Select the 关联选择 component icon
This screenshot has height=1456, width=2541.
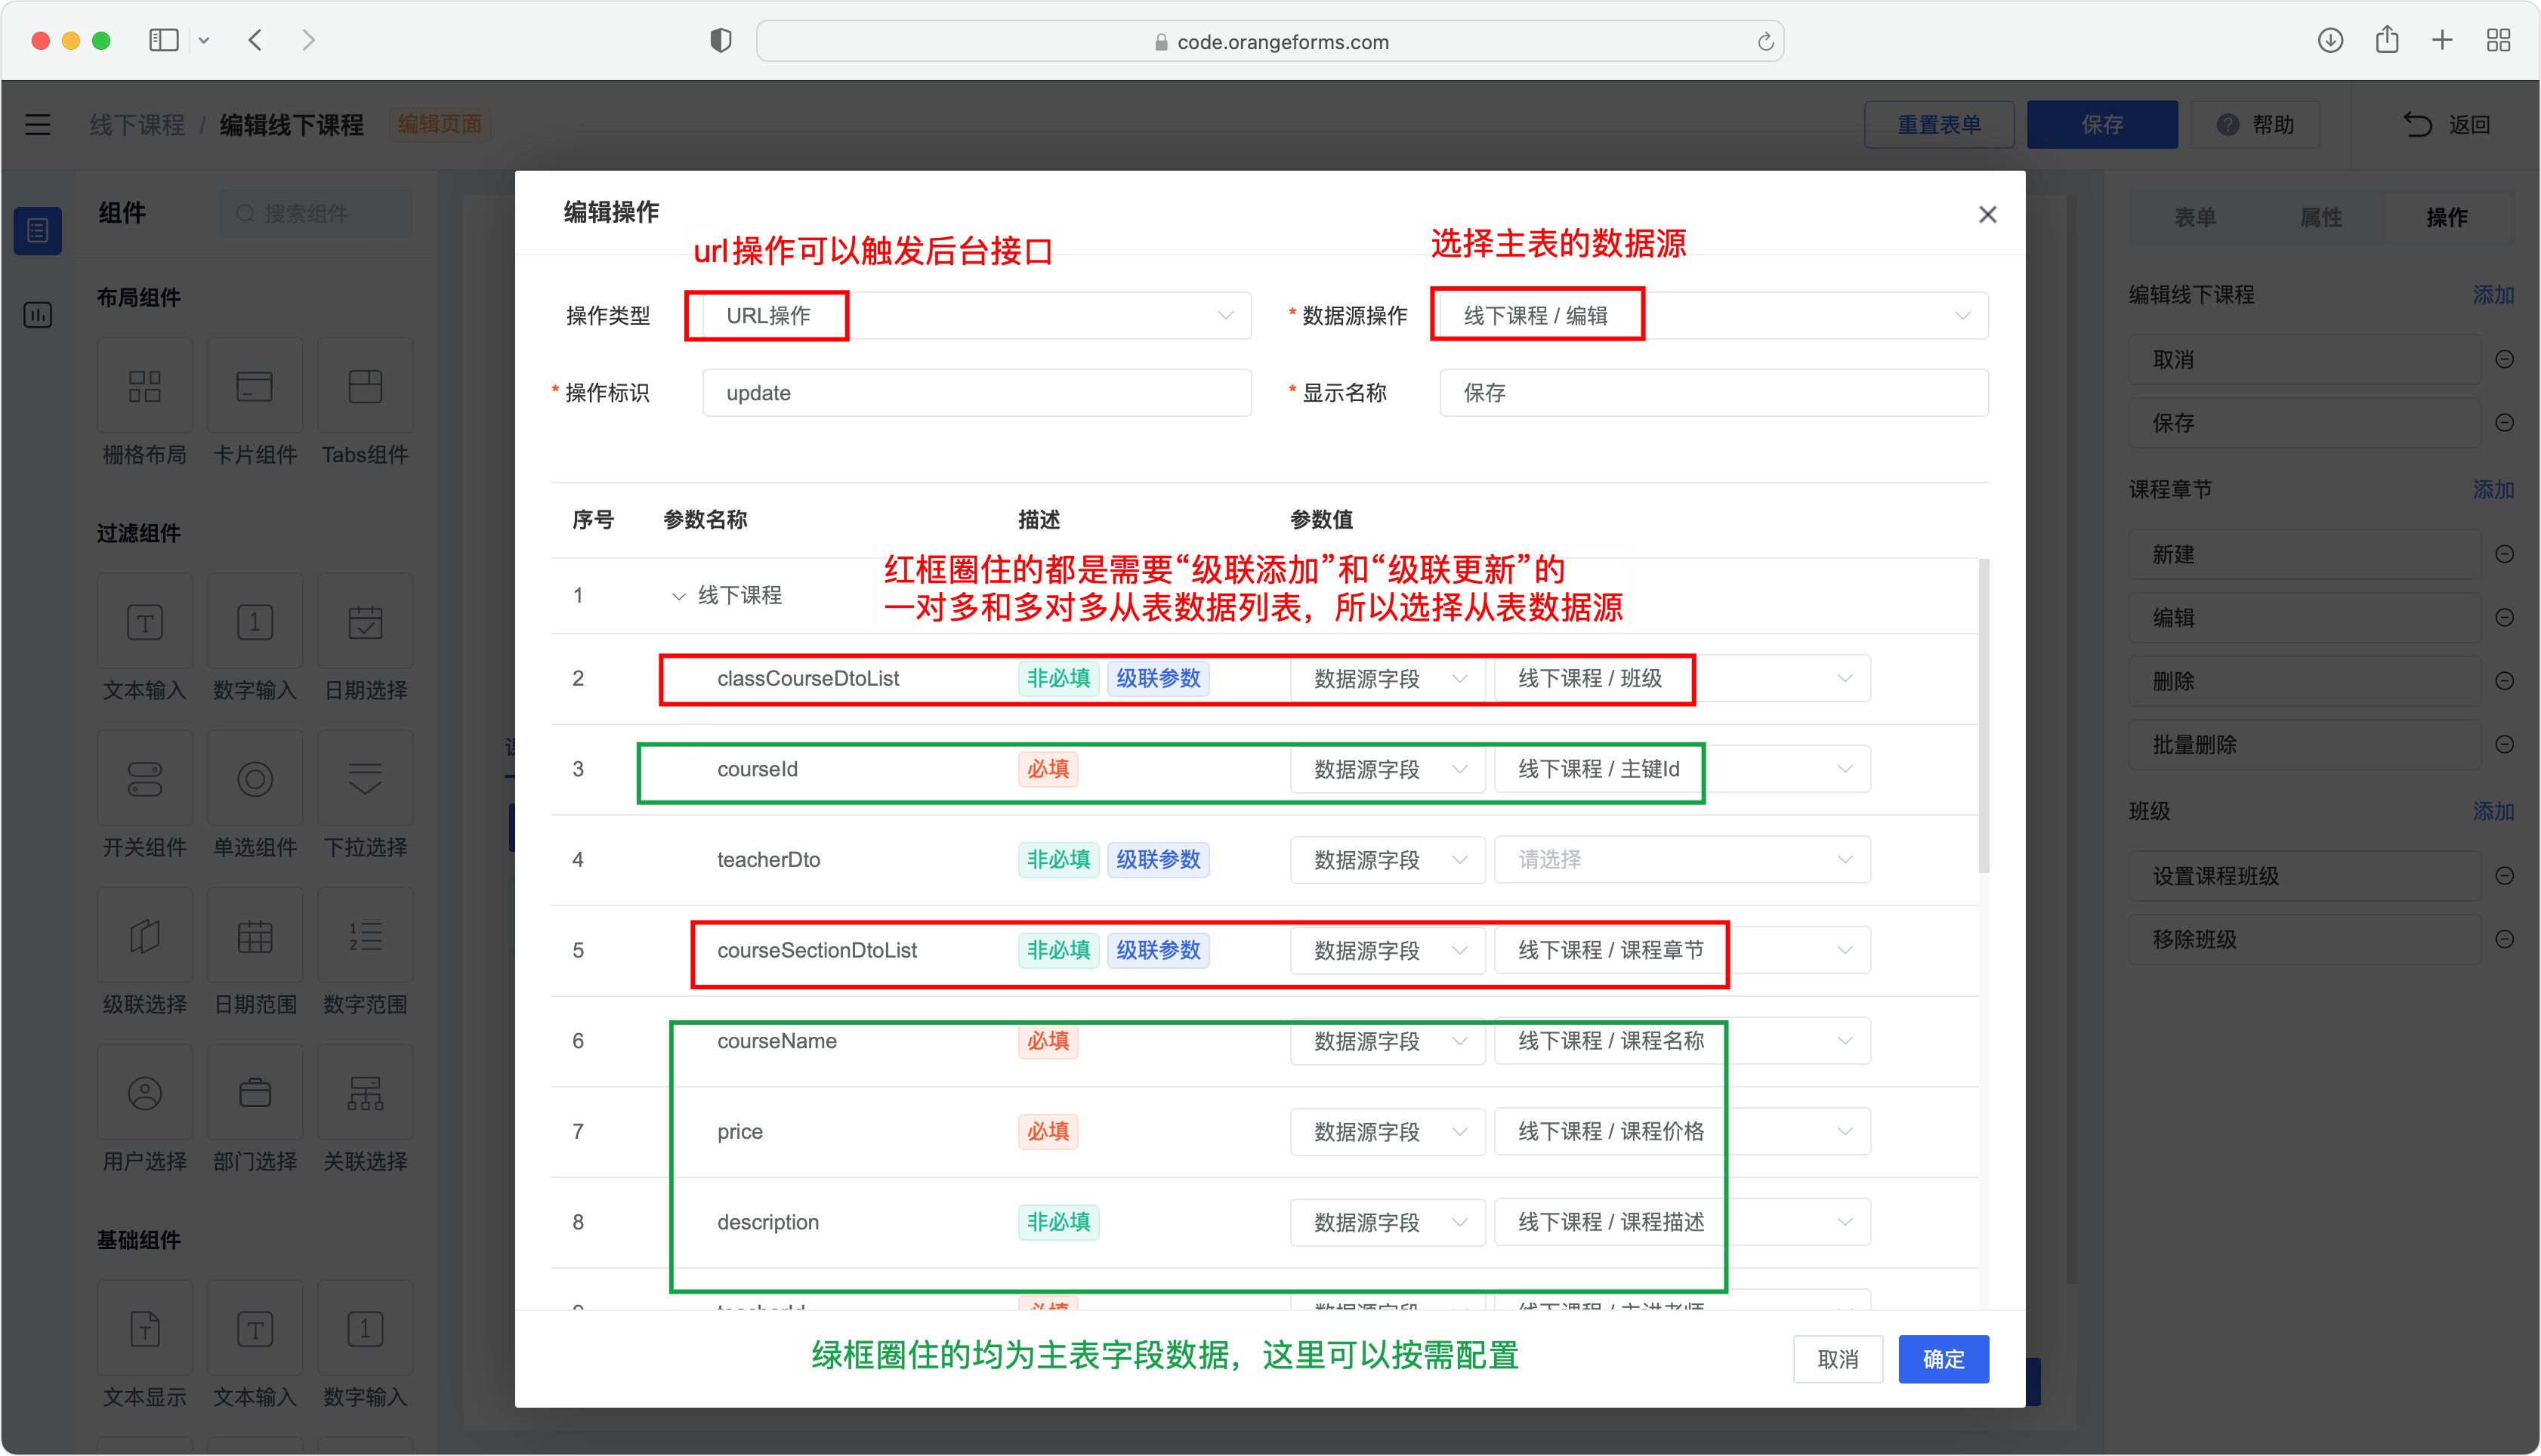[365, 1094]
